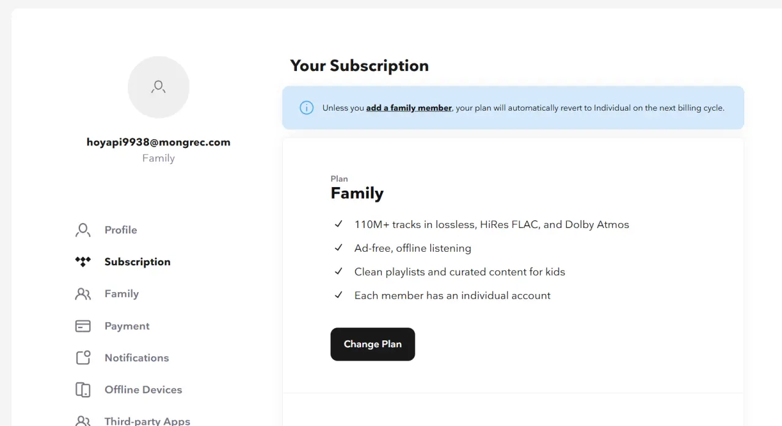Screen dimensions: 782x426
Task: Click the Profile person icon in sidebar
Action: coord(82,230)
